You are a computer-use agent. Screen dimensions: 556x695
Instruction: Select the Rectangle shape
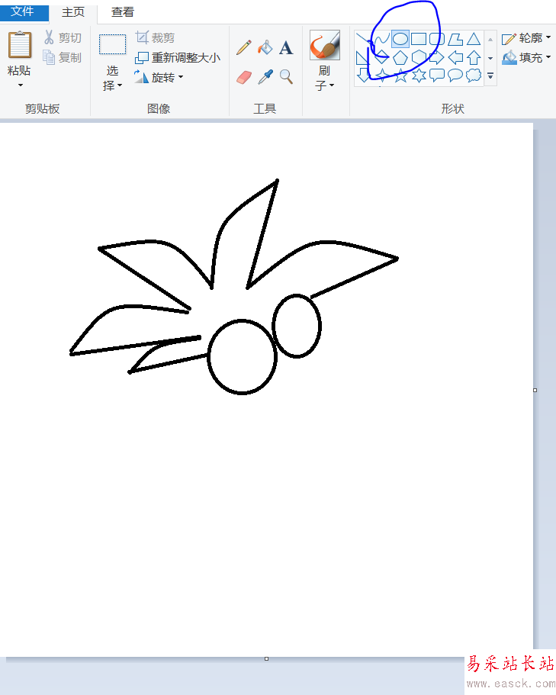pyautogui.click(x=419, y=39)
